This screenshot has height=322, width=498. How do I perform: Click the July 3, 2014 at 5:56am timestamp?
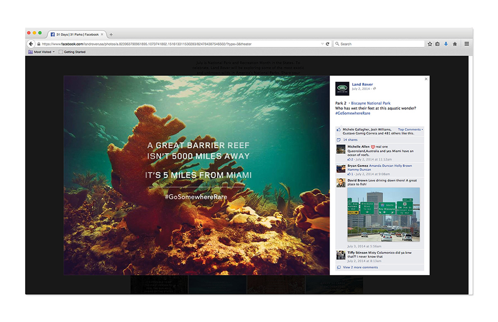365,246
